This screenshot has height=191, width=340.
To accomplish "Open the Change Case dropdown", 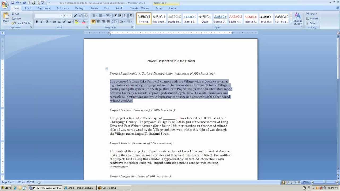I will (70, 22).
